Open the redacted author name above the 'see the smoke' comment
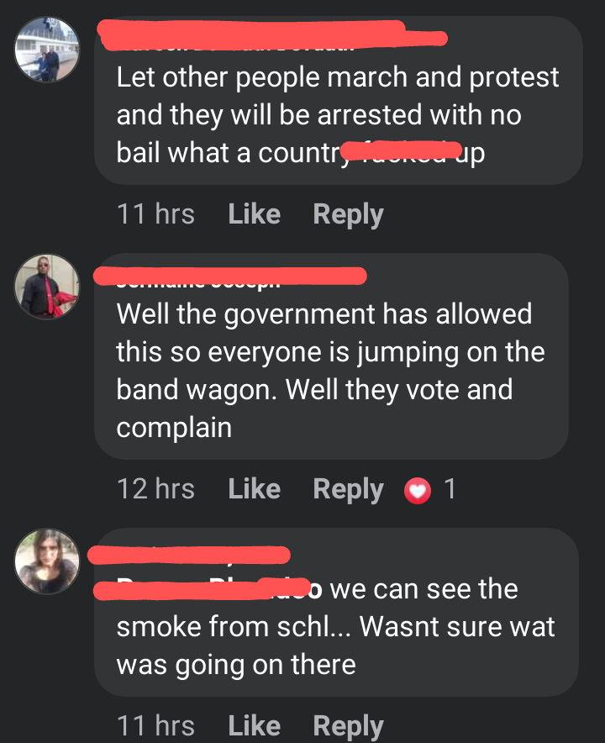The height and width of the screenshot is (743, 605). click(189, 556)
